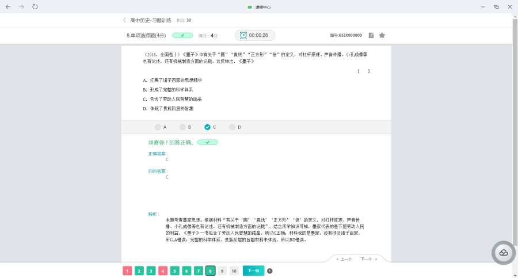Screen dimensions: 518x278
Task: Jump to question 10
Action: tap(234, 271)
